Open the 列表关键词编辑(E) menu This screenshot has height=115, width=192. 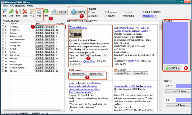(x=17, y=6)
